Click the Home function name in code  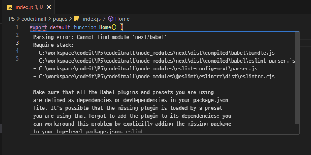point(105,27)
